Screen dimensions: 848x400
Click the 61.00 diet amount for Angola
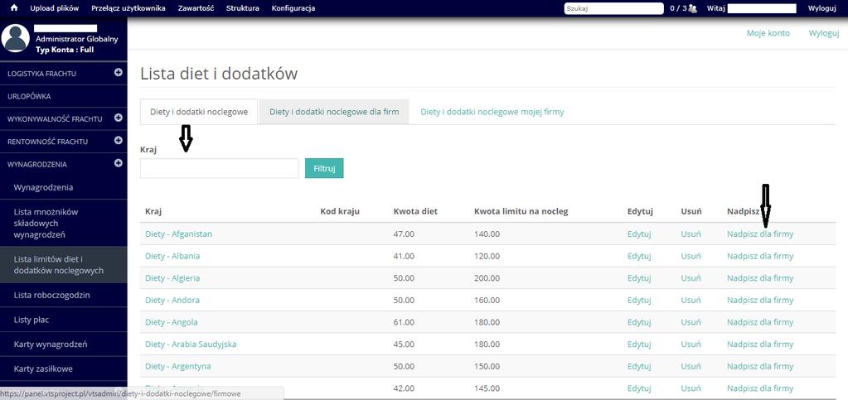click(404, 322)
